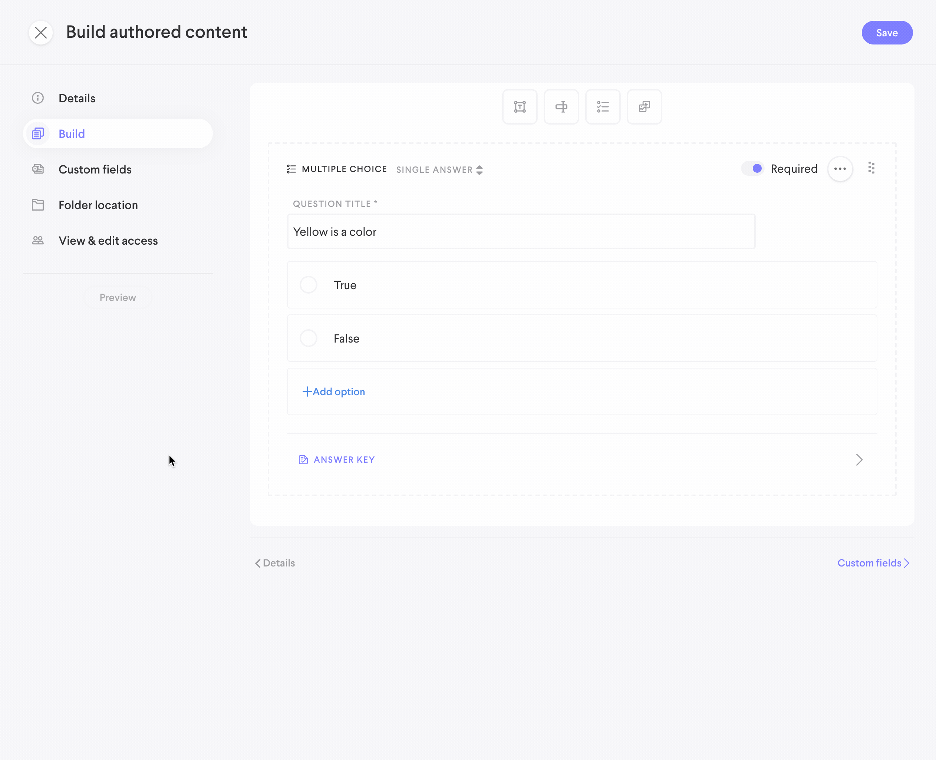Screen dimensions: 936x760
Task: Open the Custom fields sidebar tab
Action: point(95,169)
